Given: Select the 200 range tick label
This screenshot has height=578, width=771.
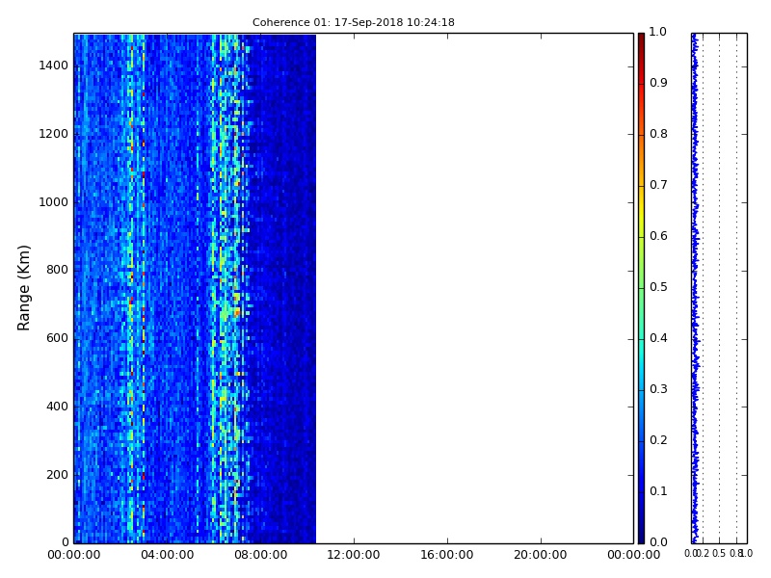Looking at the screenshot, I should coord(57,475).
